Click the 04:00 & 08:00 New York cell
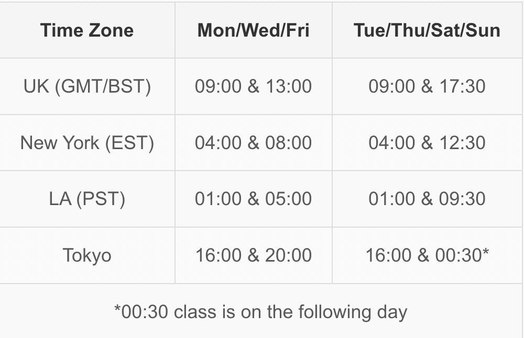 point(253,143)
